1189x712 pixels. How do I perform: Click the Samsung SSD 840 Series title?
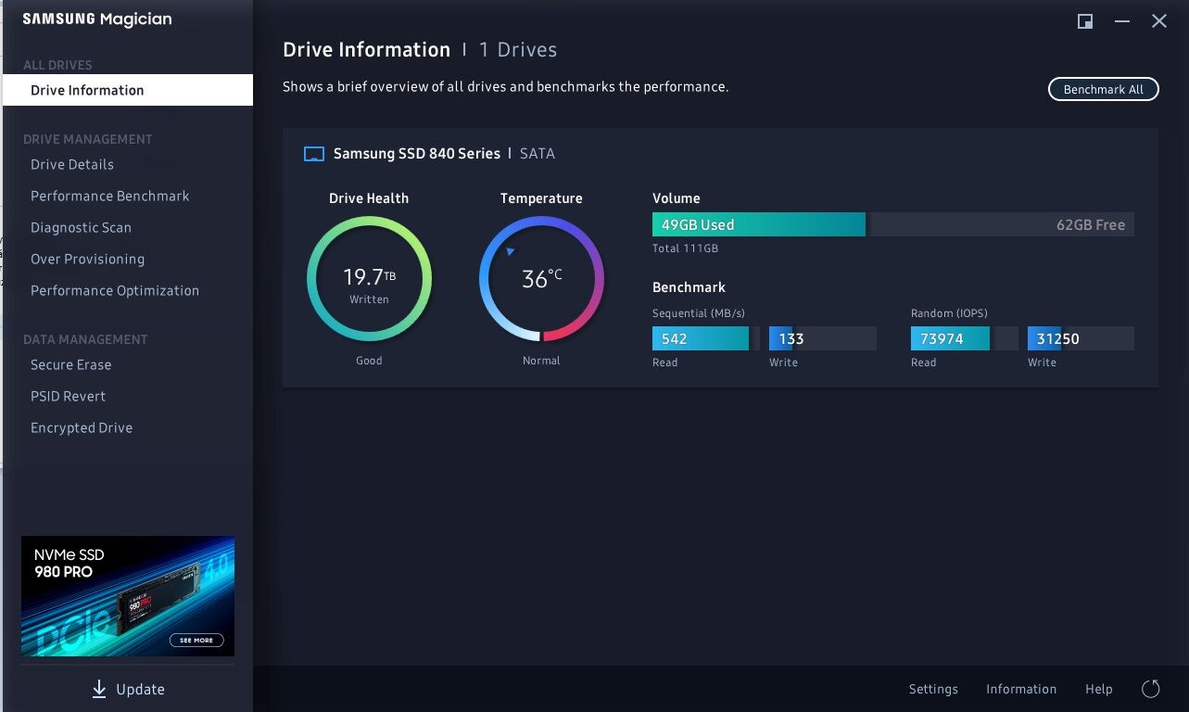(x=417, y=154)
